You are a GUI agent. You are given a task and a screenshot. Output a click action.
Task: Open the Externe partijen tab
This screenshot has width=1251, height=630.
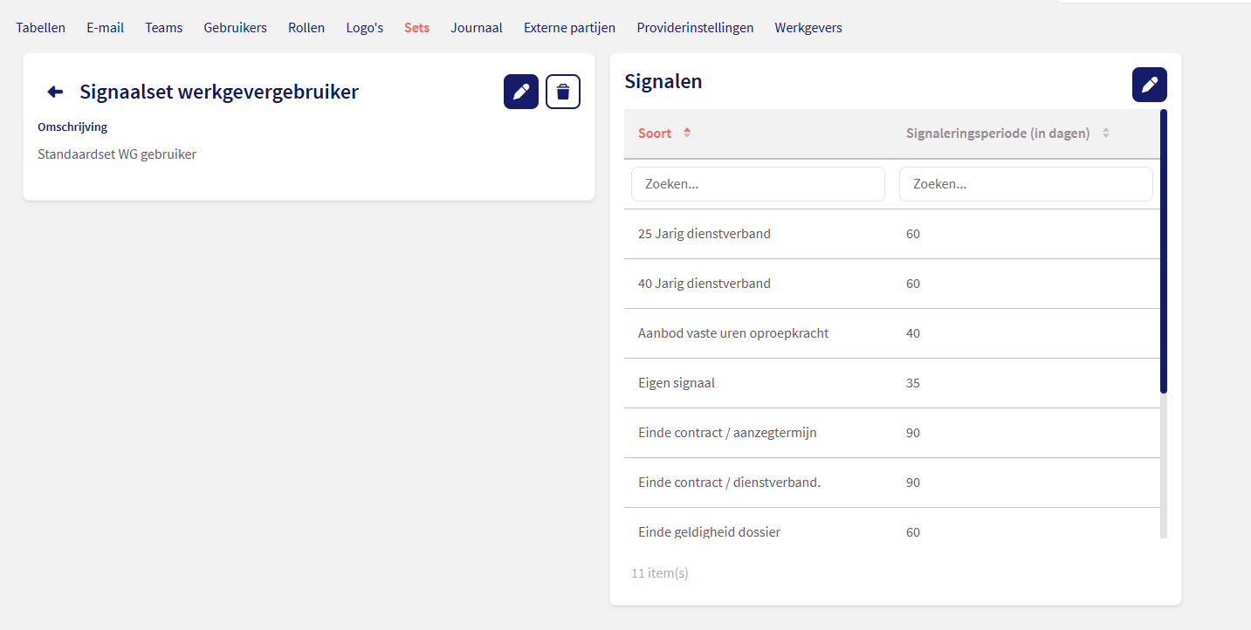tap(569, 28)
